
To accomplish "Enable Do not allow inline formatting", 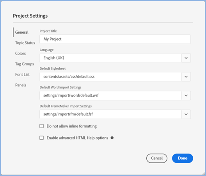I will [x=42, y=126].
